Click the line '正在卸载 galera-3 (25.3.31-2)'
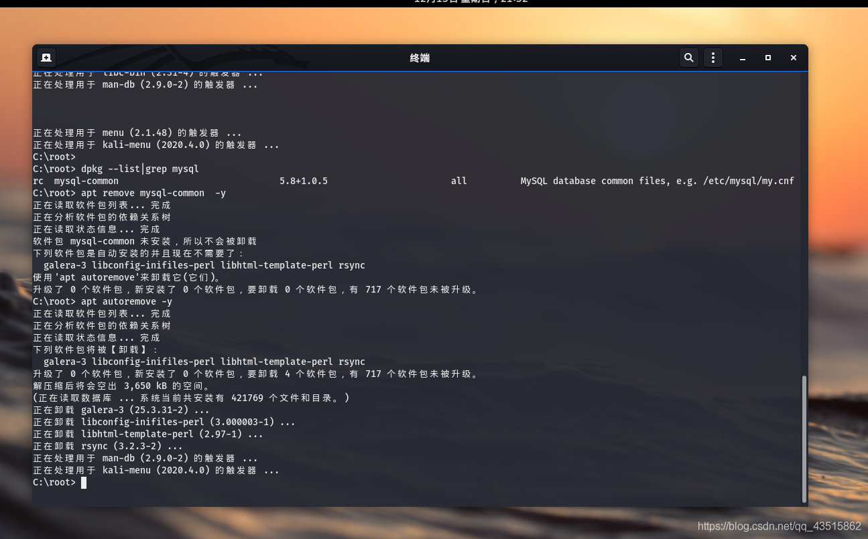This screenshot has height=539, width=868. (x=121, y=410)
